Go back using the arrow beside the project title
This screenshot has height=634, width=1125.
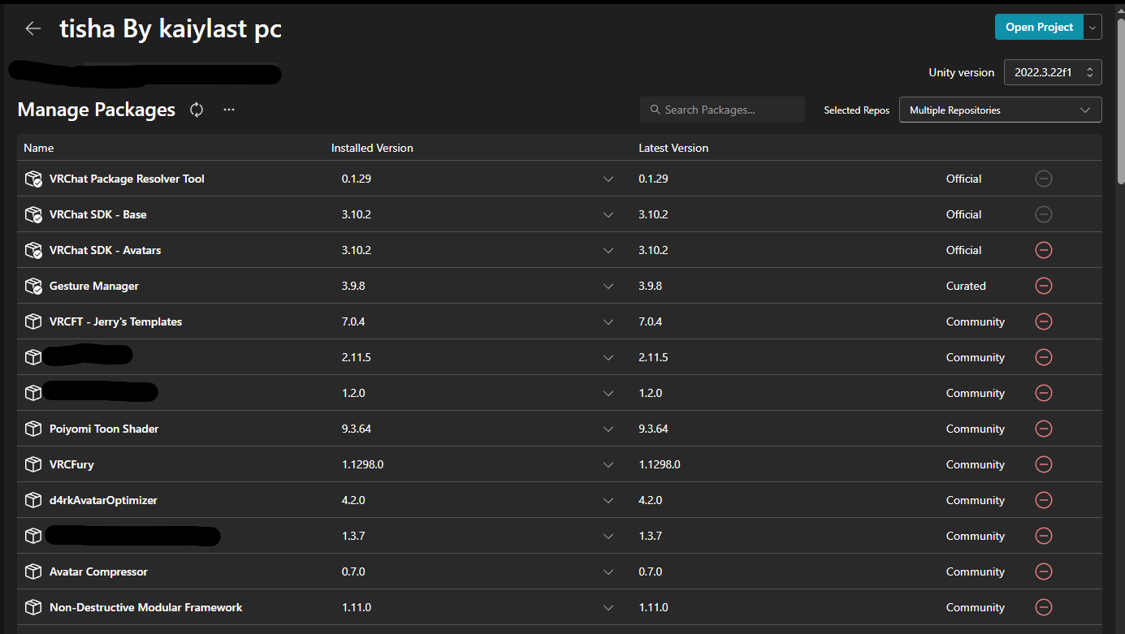click(x=32, y=28)
